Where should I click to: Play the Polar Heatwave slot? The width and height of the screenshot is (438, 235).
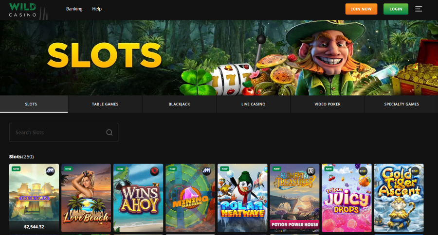[242, 198]
